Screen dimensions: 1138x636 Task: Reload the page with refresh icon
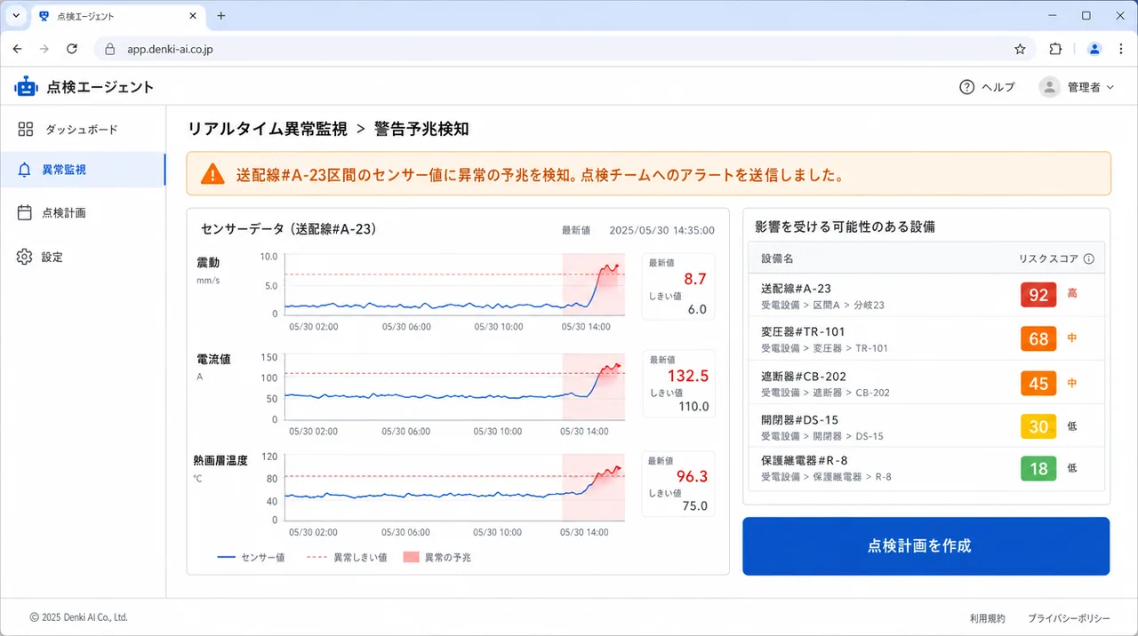[x=72, y=49]
